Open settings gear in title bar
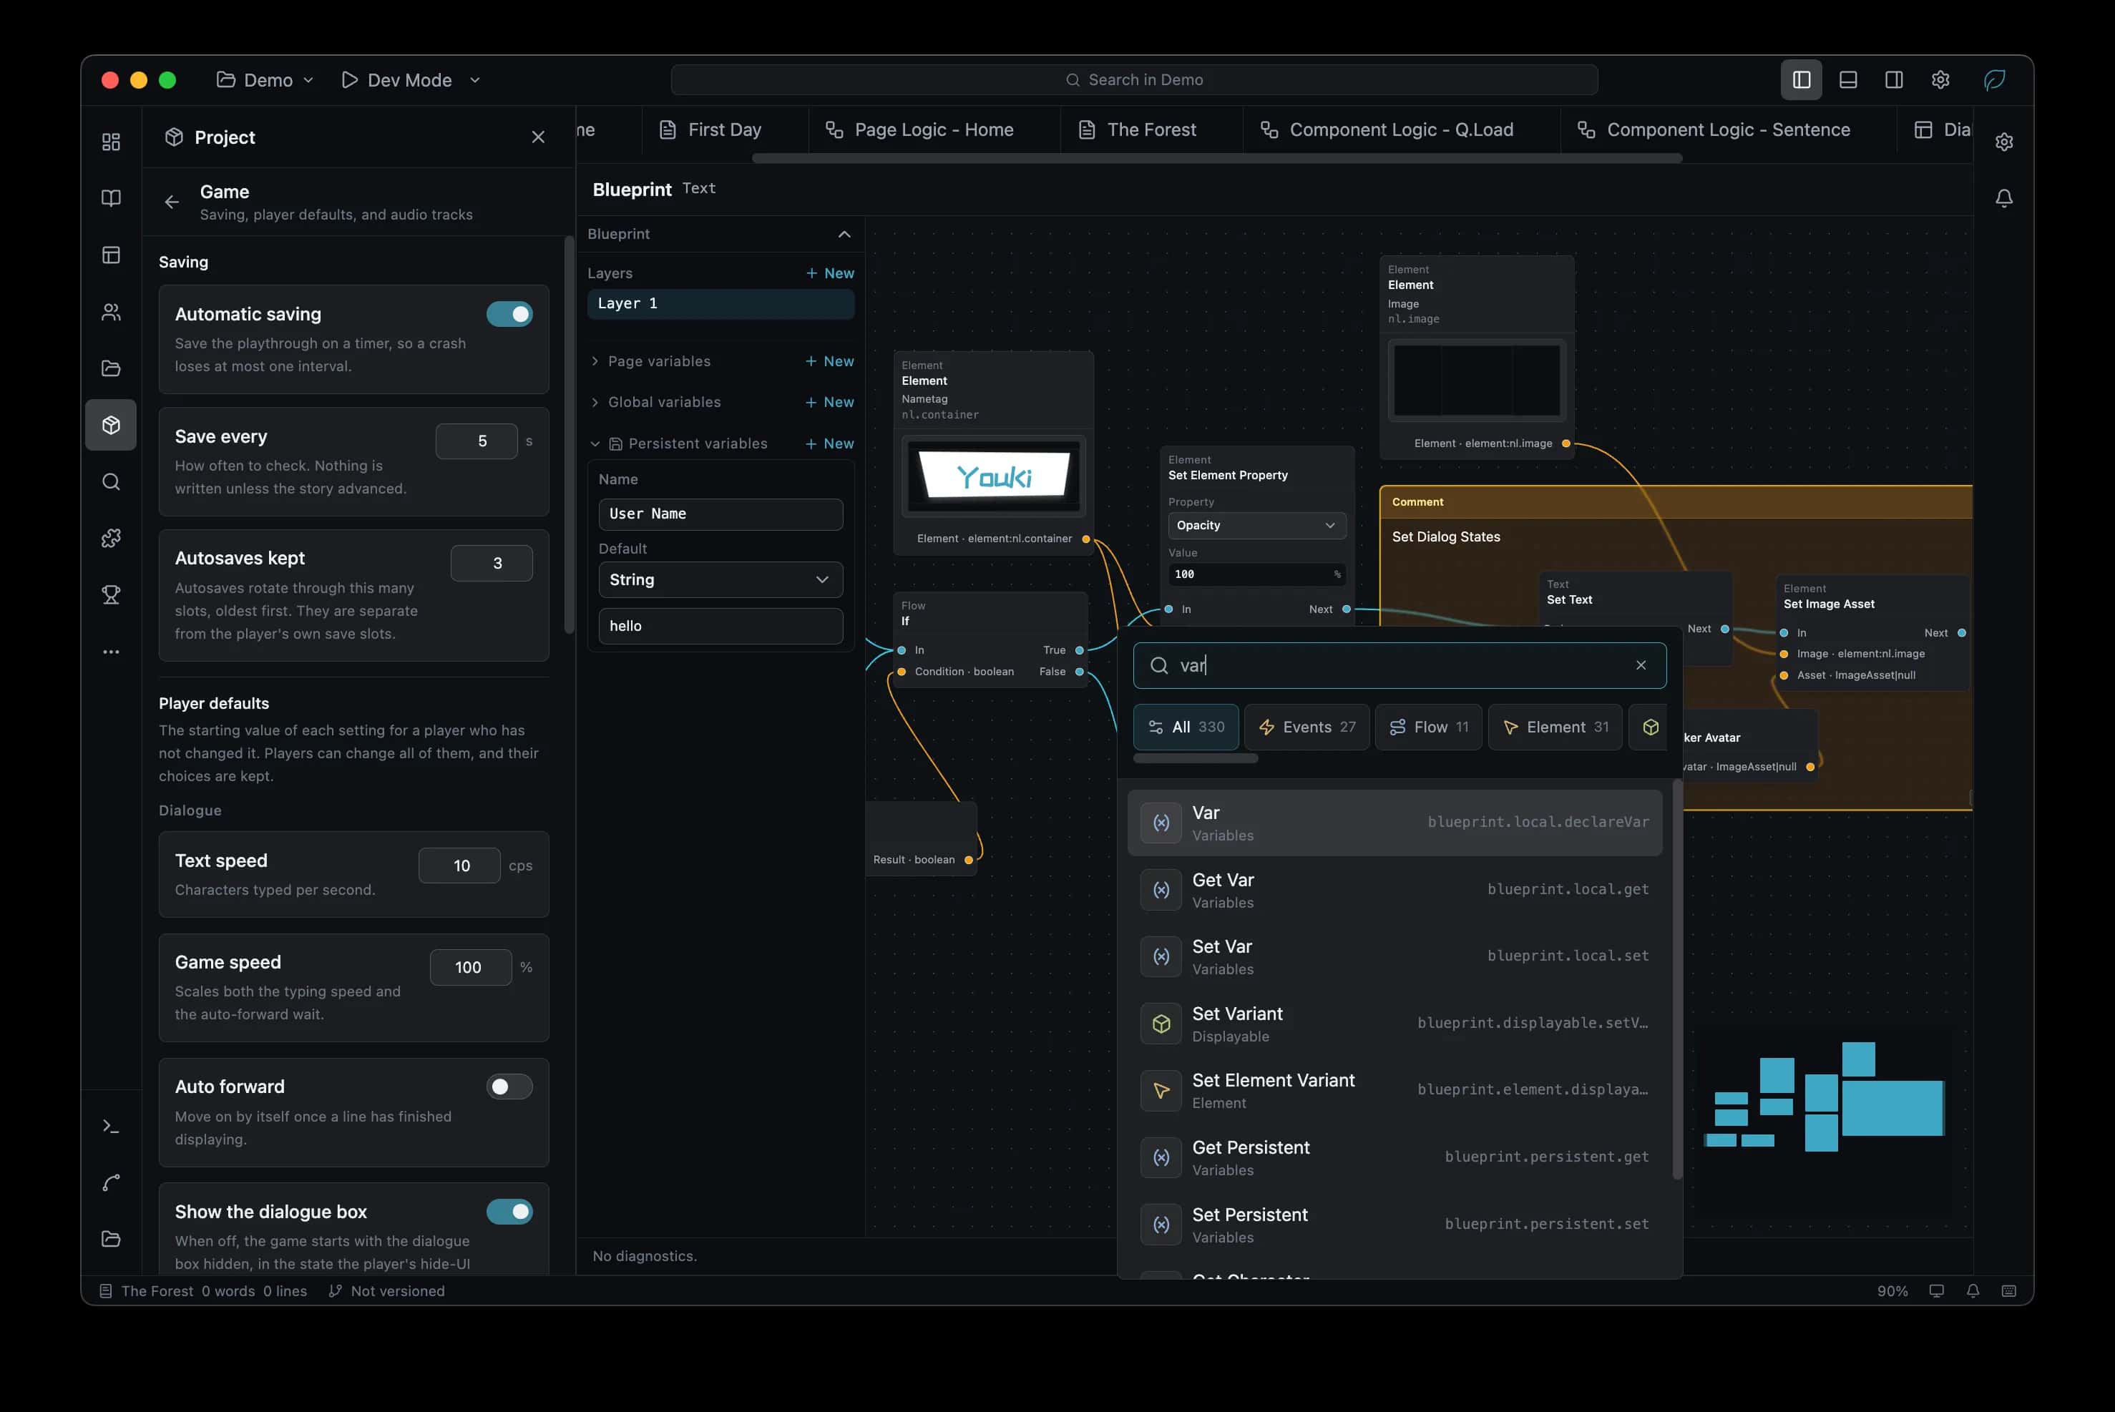The image size is (2115, 1412). click(x=1940, y=80)
